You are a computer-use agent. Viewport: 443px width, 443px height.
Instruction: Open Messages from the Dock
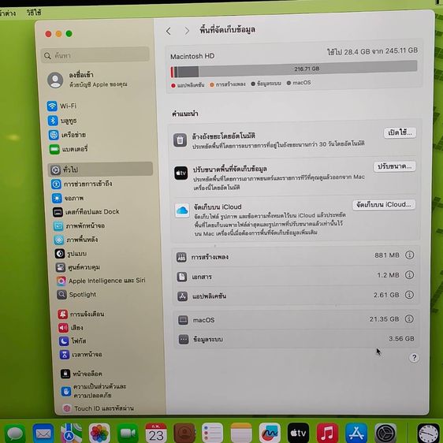point(15,433)
